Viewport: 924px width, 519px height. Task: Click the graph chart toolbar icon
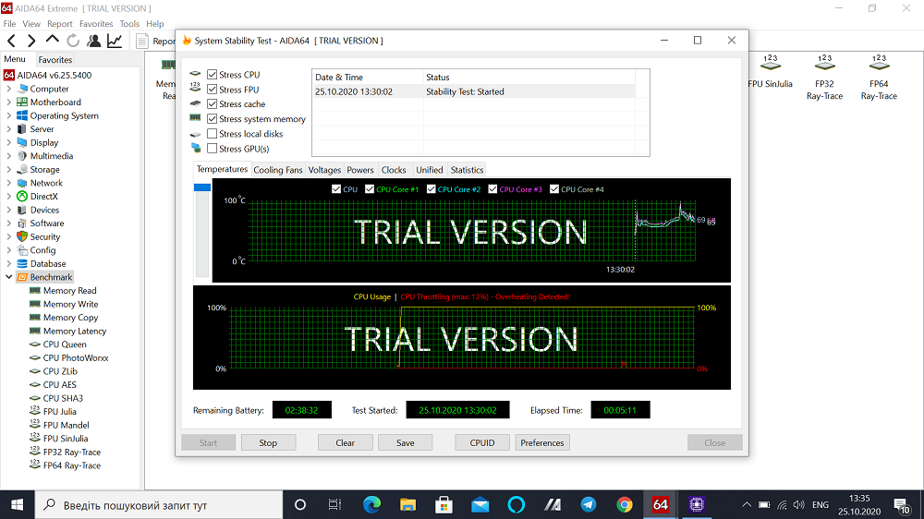[x=115, y=41]
